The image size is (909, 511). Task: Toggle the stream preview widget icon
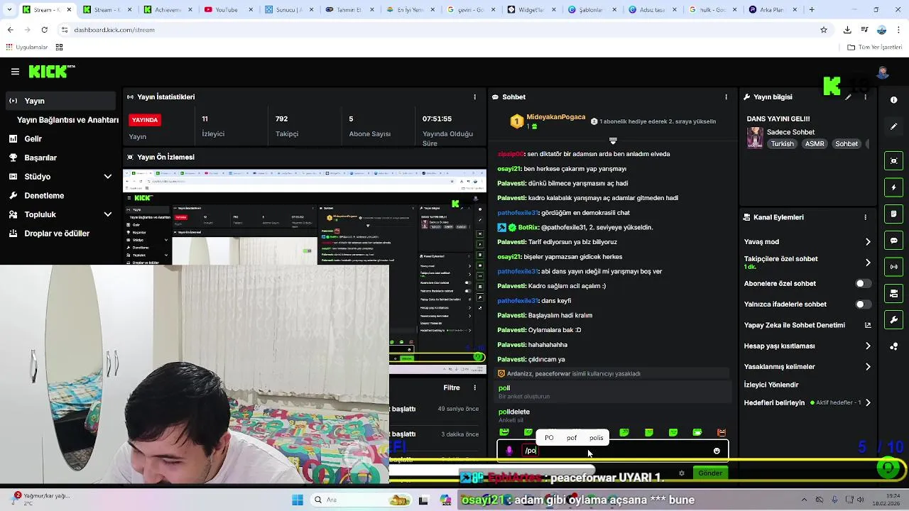click(894, 161)
